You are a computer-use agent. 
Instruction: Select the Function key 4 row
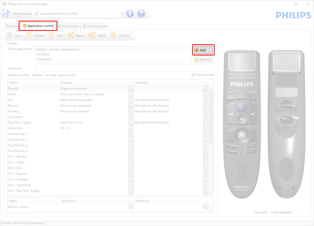click(108, 151)
